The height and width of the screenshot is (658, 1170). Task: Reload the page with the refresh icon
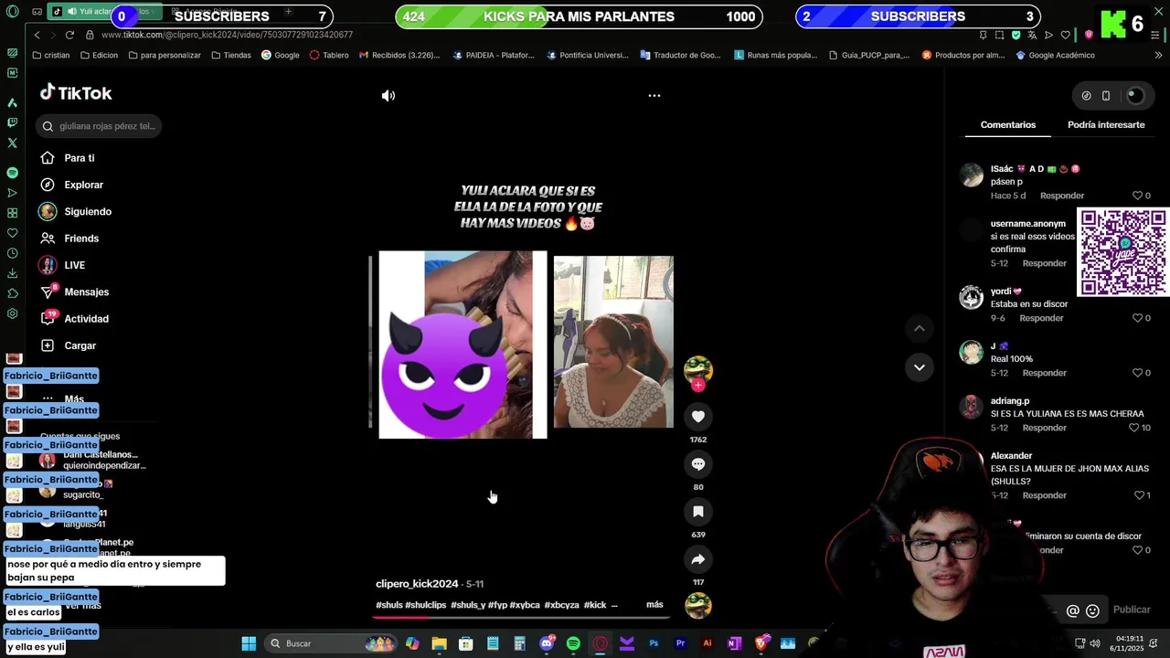(x=69, y=35)
